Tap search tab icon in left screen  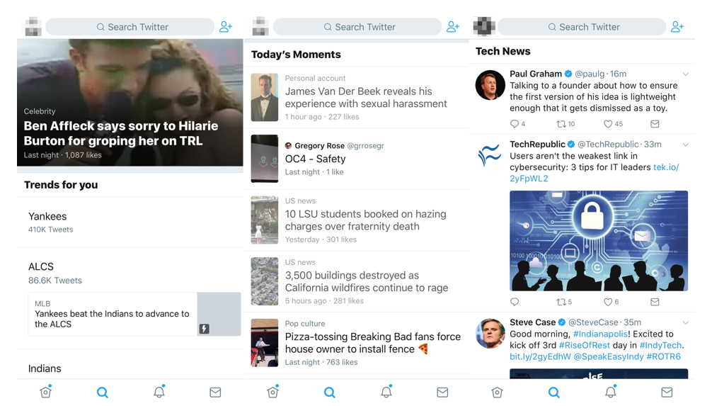[103, 393]
